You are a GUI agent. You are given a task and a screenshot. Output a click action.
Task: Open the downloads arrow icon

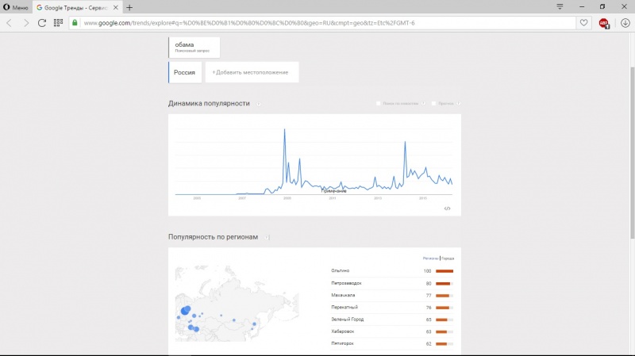click(625, 23)
